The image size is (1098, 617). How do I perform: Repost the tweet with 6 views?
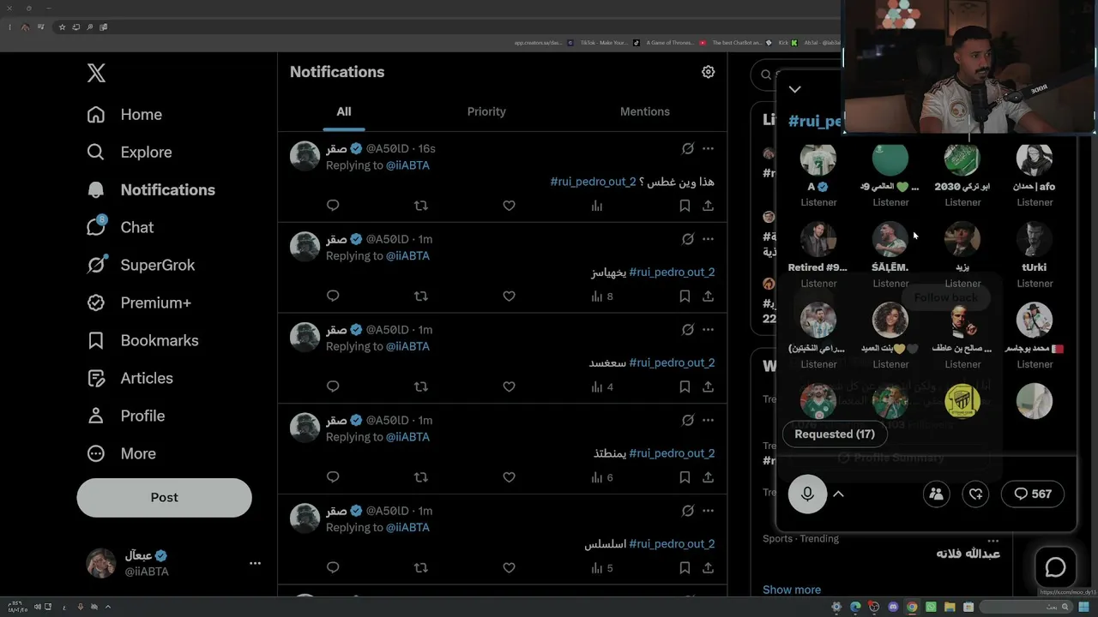[420, 477]
